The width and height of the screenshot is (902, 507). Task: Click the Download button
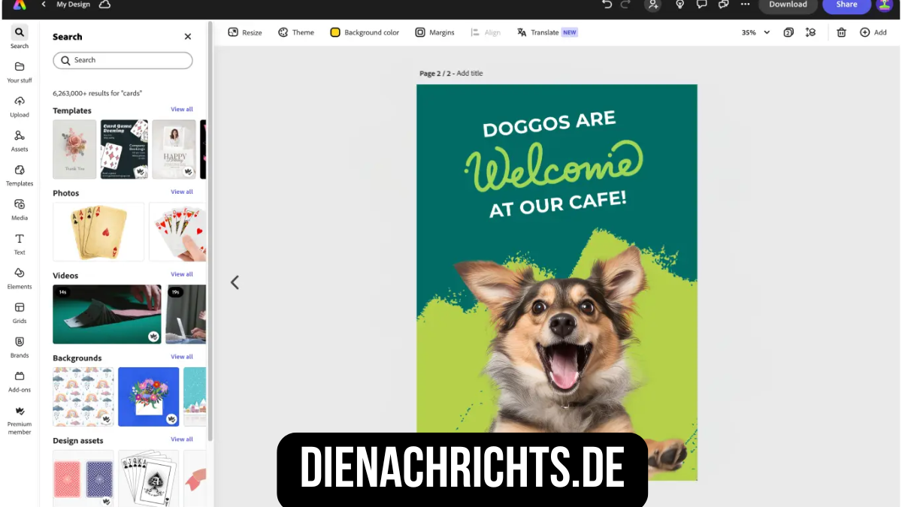[x=787, y=5]
